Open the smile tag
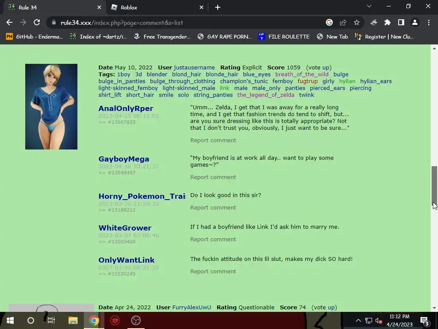Screen dimensions: 438x329 (x=166, y=95)
